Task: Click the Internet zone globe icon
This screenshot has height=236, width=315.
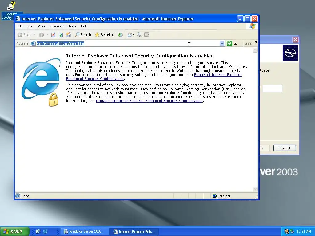Action: point(214,196)
